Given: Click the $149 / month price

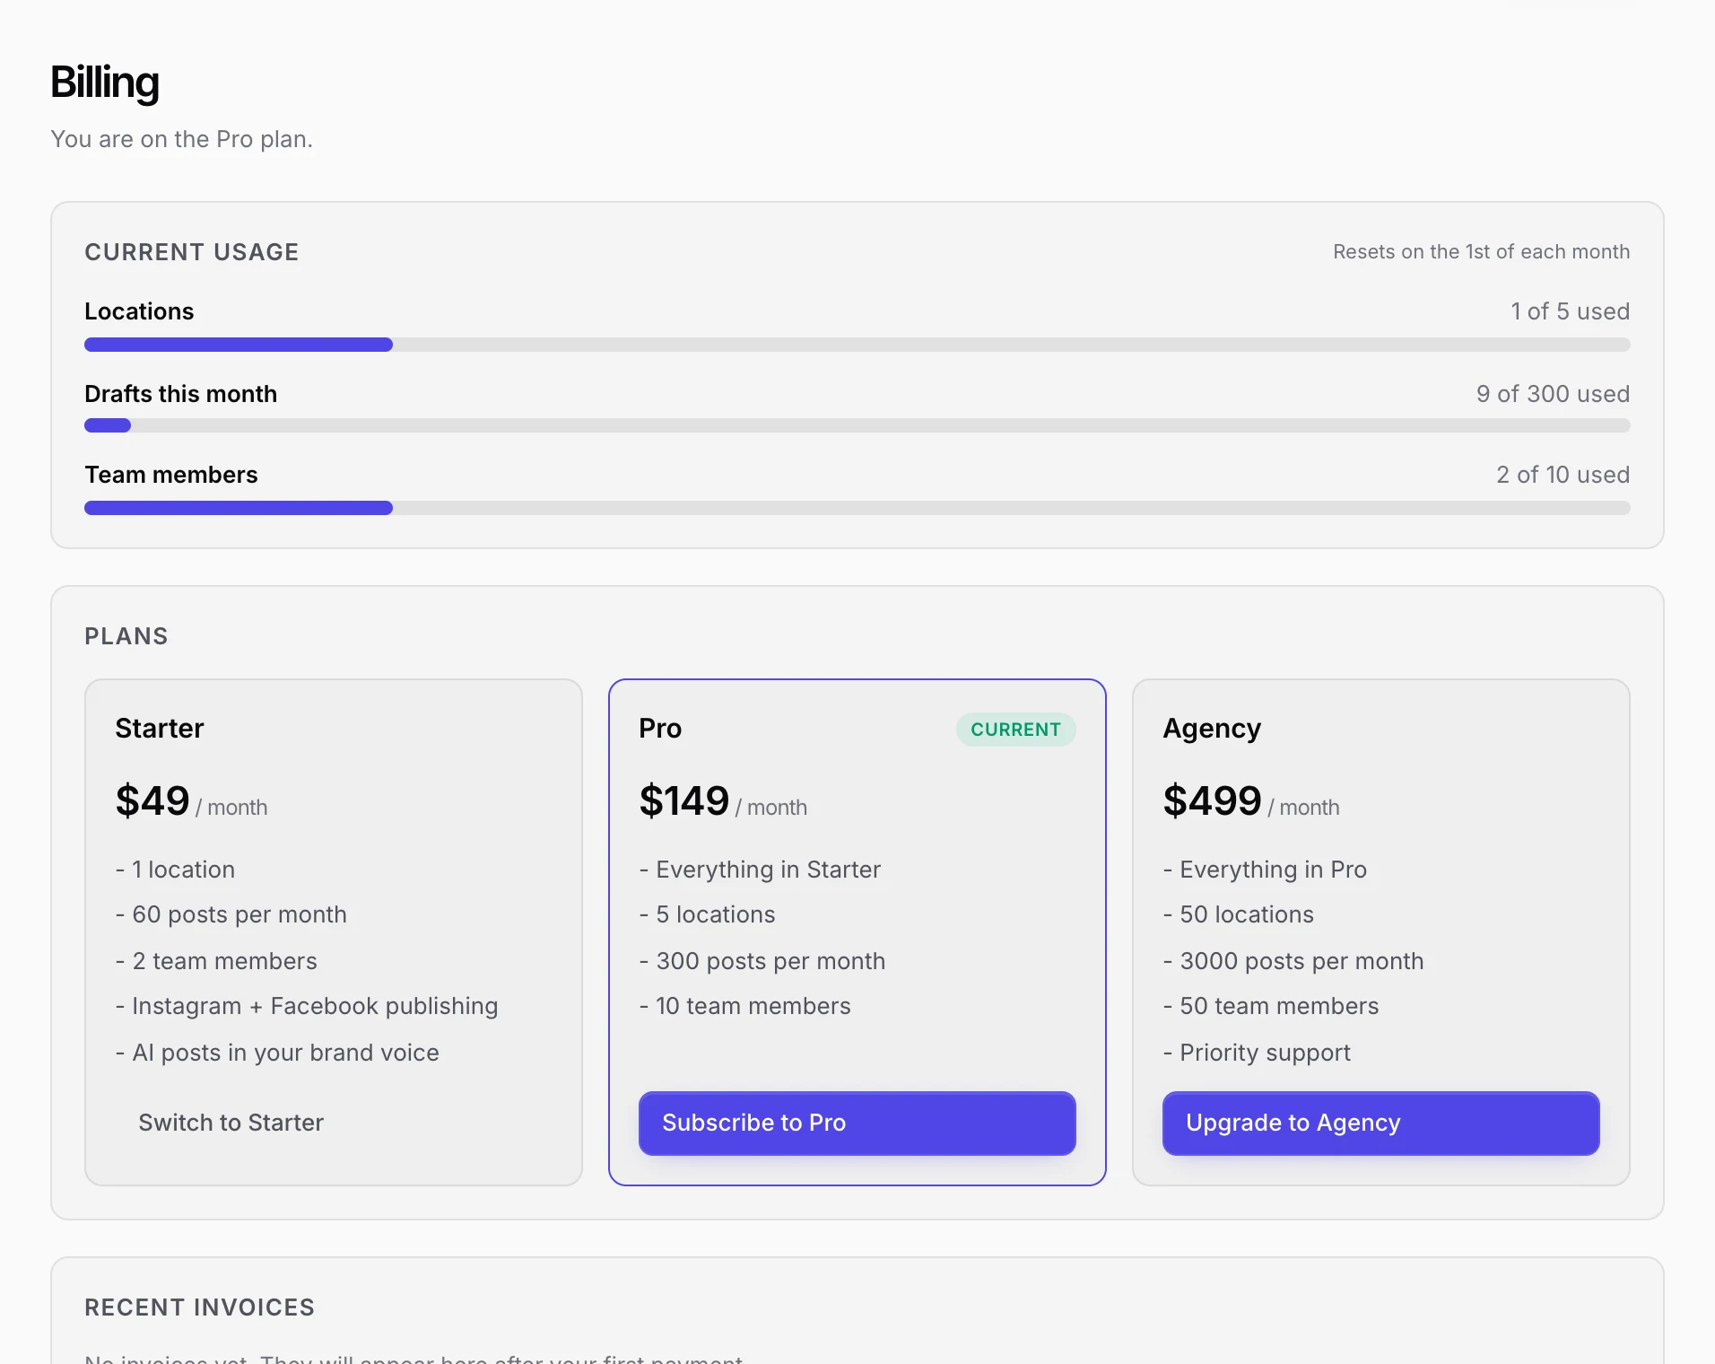Looking at the screenshot, I should 723,800.
